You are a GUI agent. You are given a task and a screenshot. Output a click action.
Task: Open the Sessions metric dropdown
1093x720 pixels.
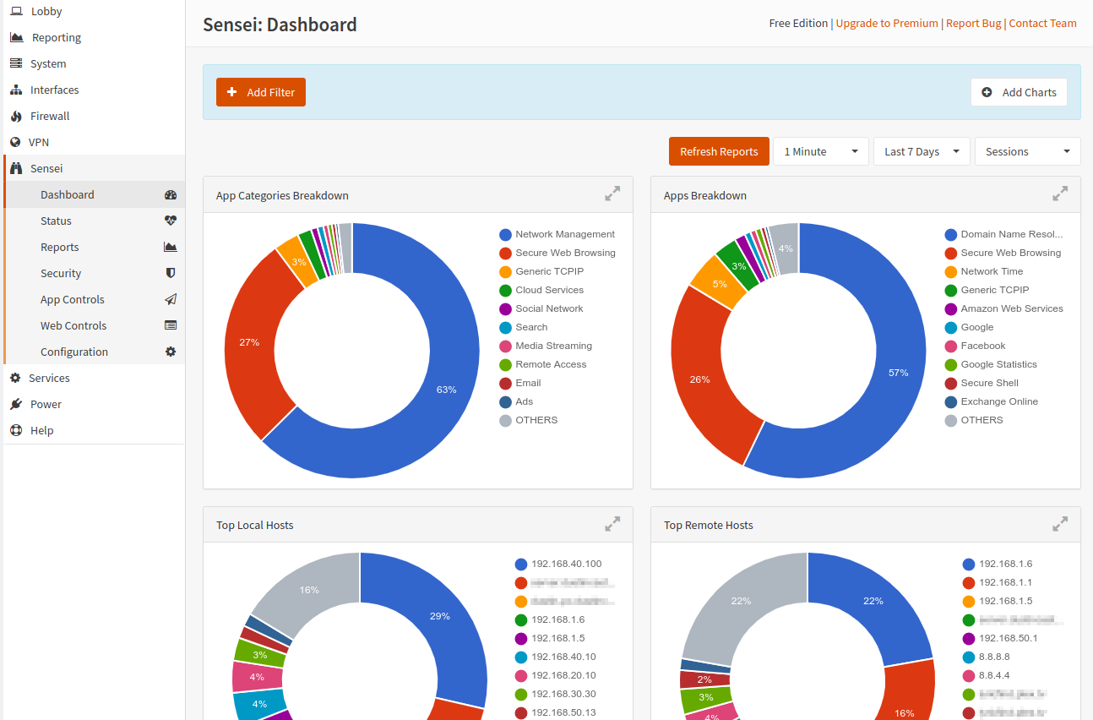[x=1028, y=151]
